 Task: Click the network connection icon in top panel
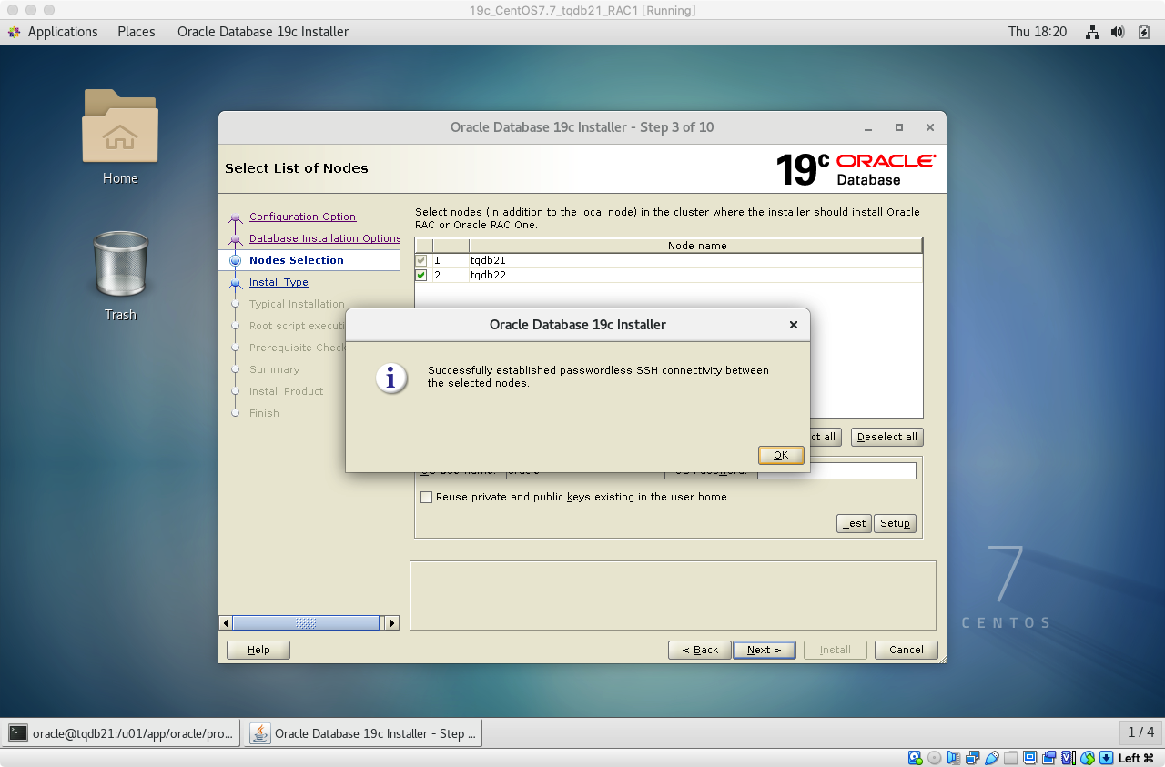point(1092,32)
